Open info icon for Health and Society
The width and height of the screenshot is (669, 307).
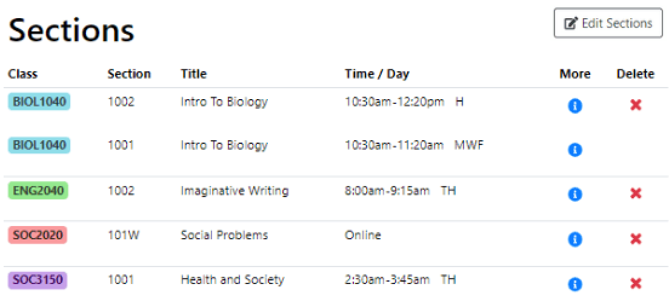575,283
